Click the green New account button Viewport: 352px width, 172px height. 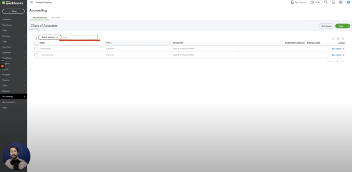[341, 26]
